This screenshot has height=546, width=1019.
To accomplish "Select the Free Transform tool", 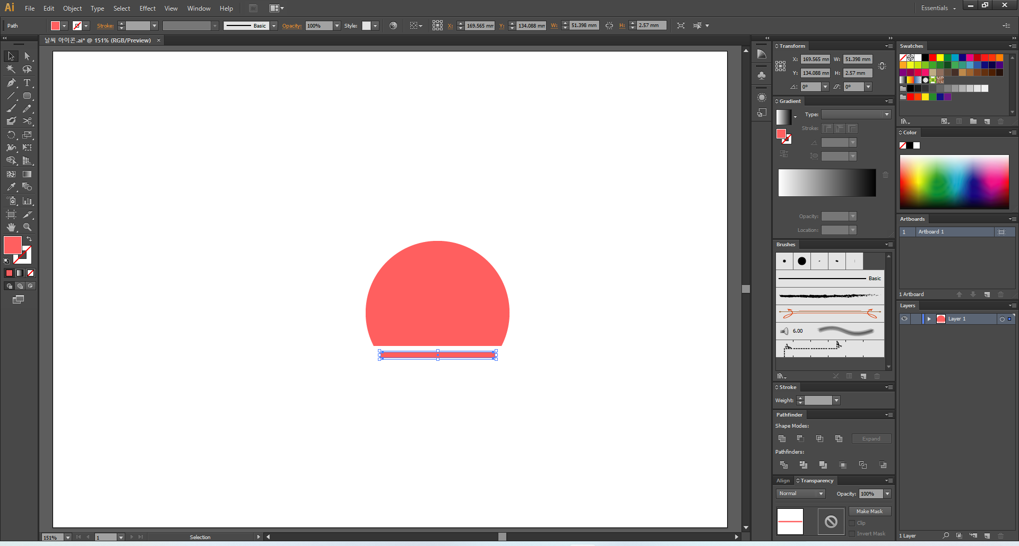I will [x=27, y=148].
